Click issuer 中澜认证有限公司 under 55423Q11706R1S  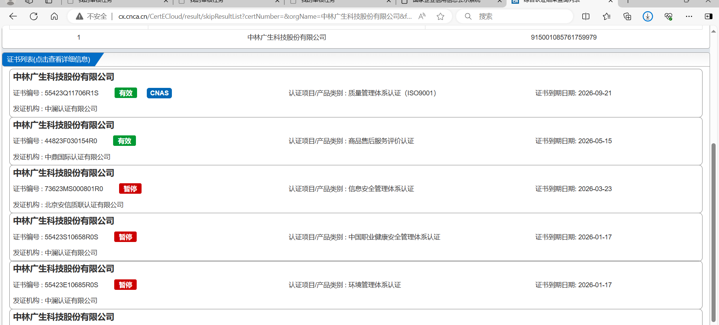pyautogui.click(x=71, y=109)
